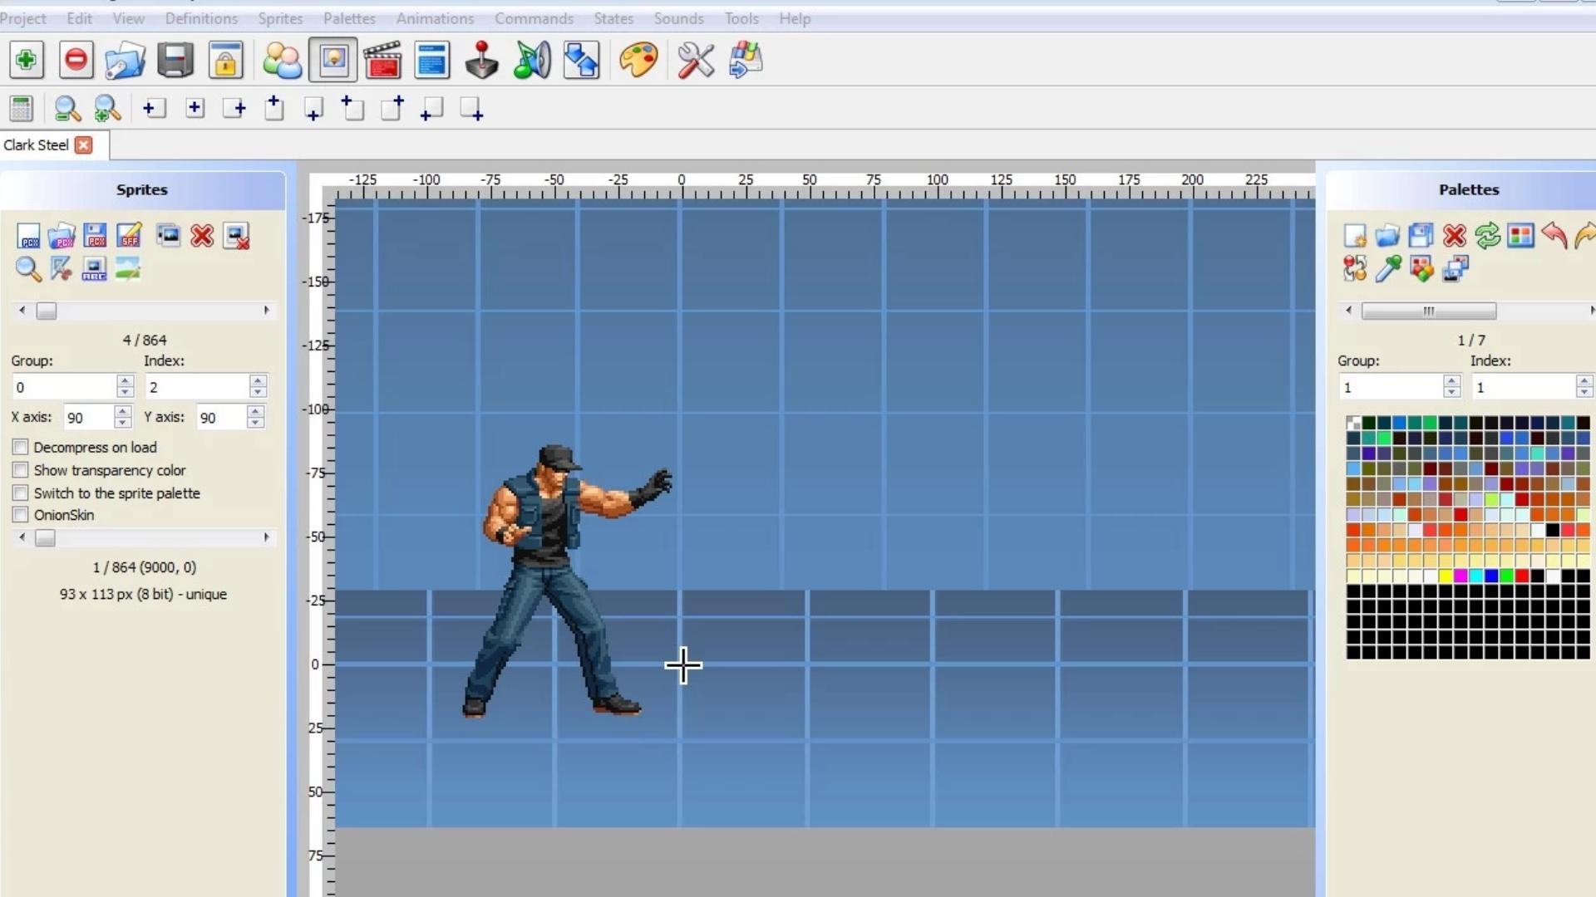
Task: Save palette with the floppy icon
Action: 1421,236
